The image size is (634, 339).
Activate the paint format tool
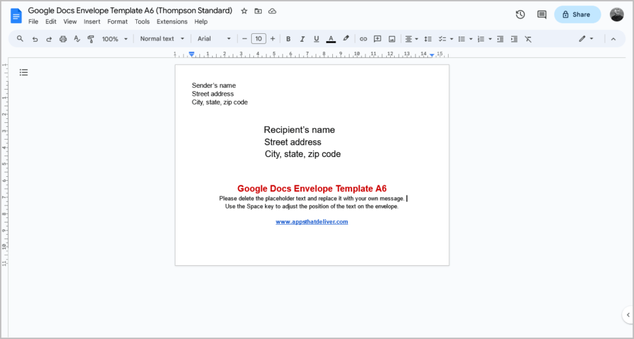click(x=90, y=39)
